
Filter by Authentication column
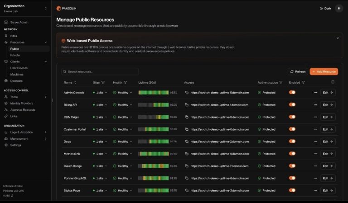coord(281,82)
